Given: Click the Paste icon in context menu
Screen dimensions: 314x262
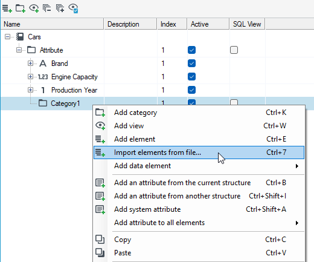Looking at the screenshot, I should pos(100,253).
